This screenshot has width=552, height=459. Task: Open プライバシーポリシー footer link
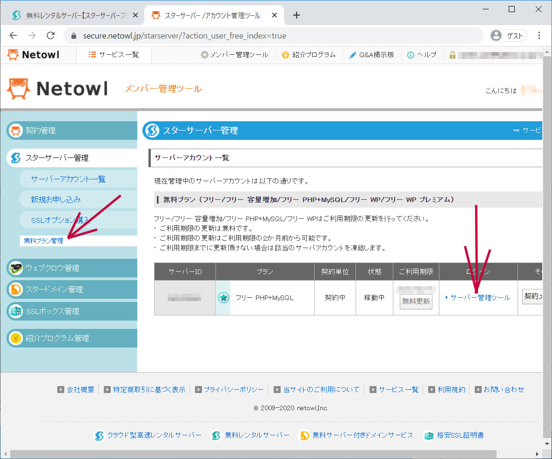coord(234,389)
